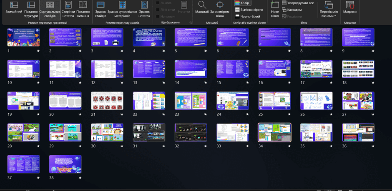Arrange windows Каскадом
Viewport: 392px width, 191px height.
click(292, 10)
